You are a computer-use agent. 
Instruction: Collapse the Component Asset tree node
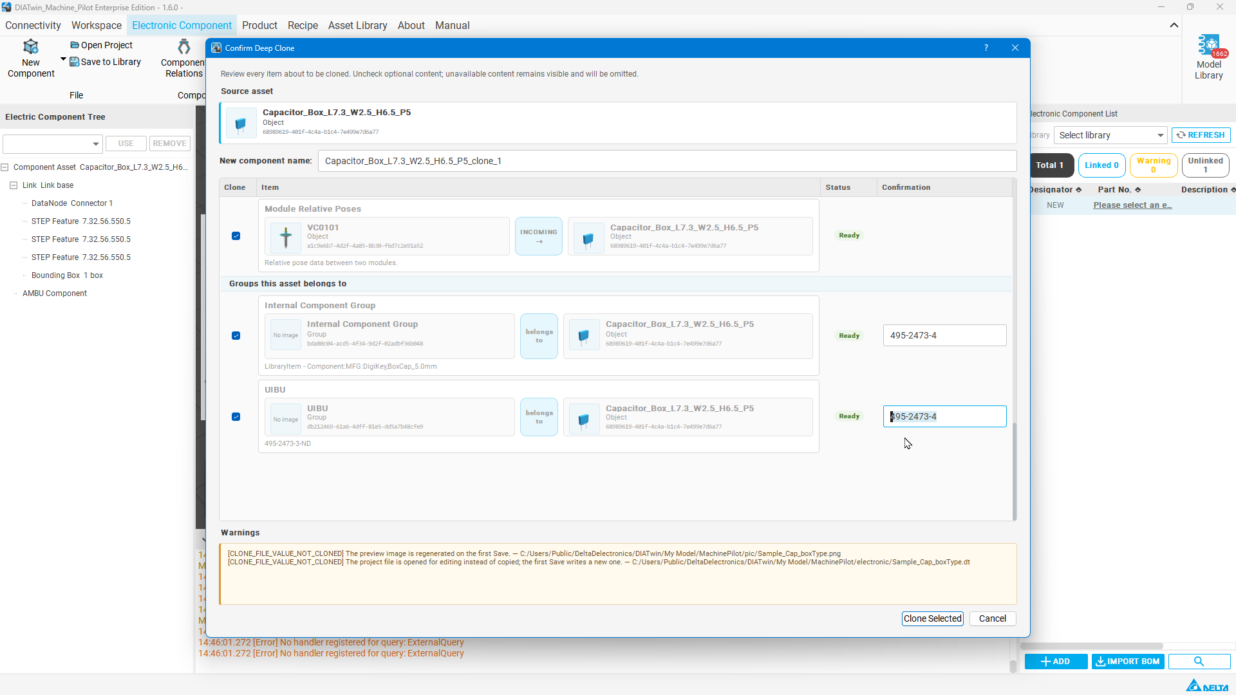point(5,167)
